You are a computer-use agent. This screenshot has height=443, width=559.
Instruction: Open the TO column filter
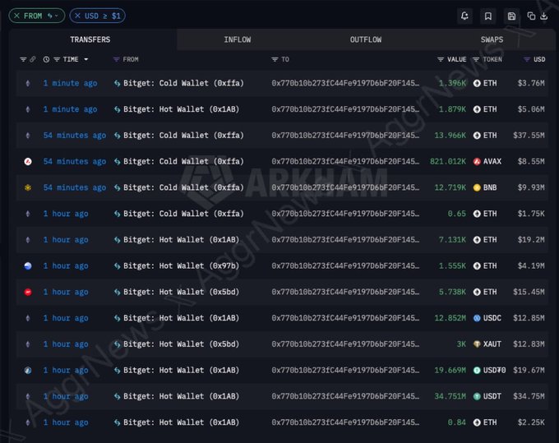[275, 59]
